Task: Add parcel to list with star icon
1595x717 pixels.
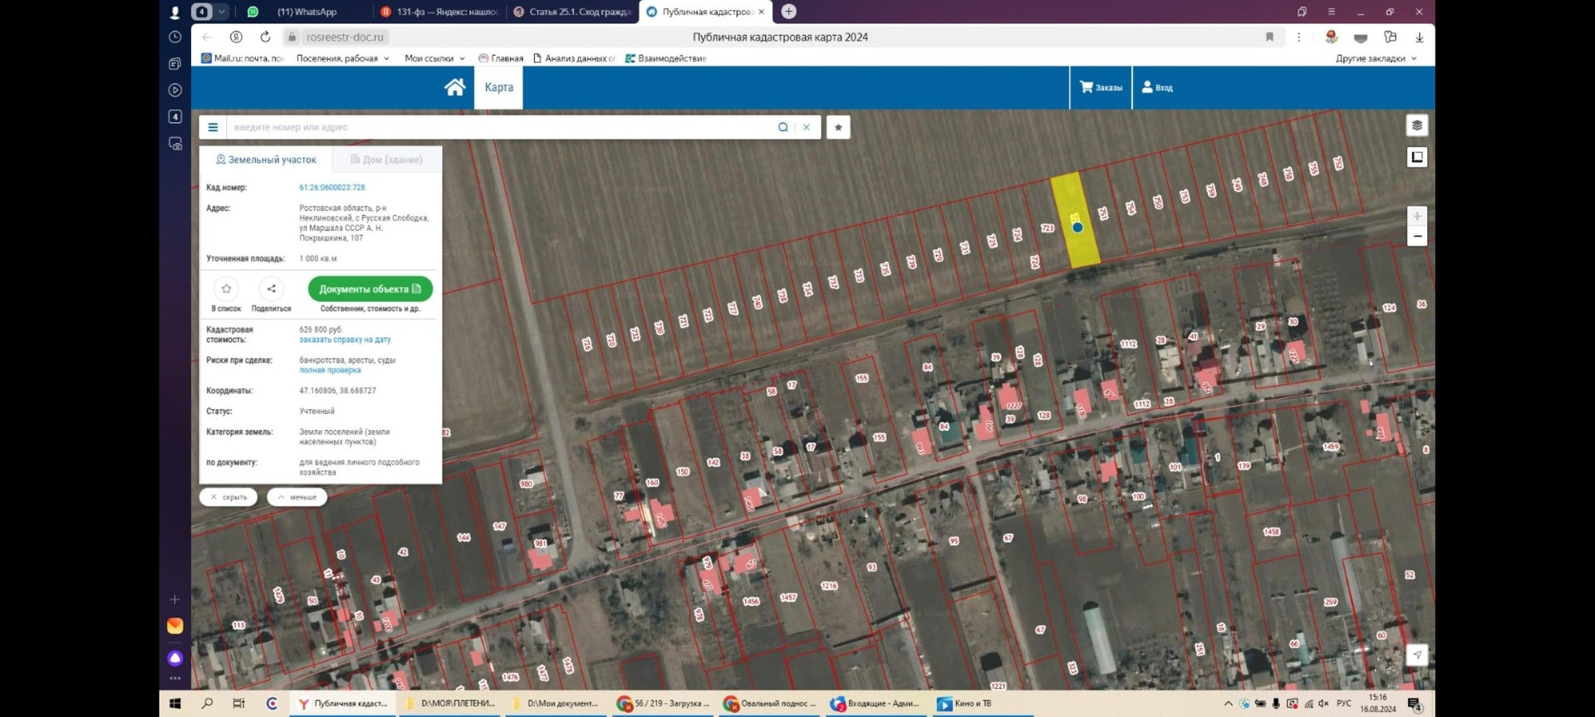Action: (x=226, y=289)
